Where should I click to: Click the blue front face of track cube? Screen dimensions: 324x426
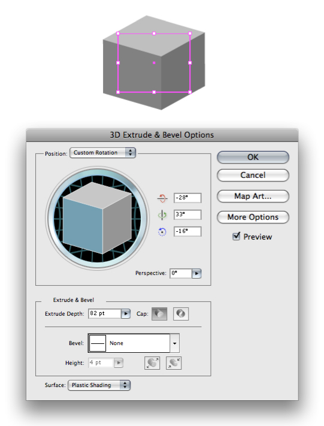click(82, 225)
